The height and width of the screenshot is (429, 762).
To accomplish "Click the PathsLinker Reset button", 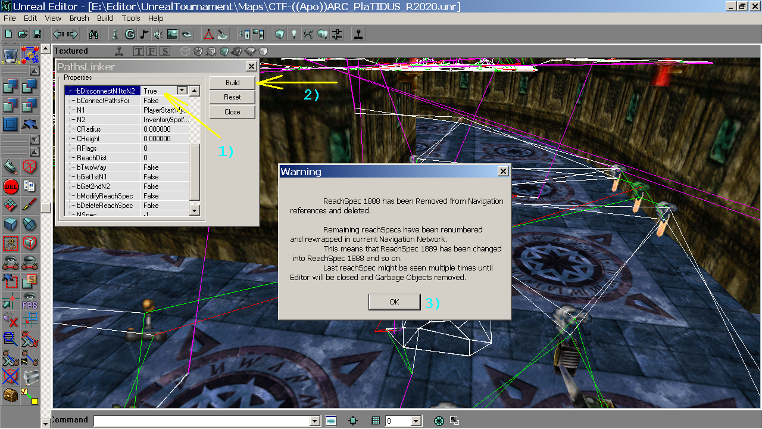I will pyautogui.click(x=232, y=97).
